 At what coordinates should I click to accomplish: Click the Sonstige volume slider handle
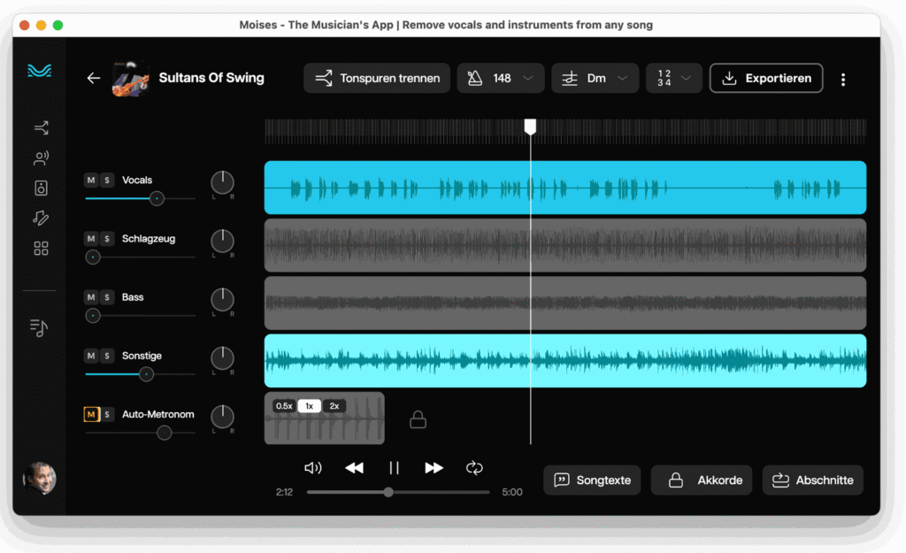(x=146, y=374)
